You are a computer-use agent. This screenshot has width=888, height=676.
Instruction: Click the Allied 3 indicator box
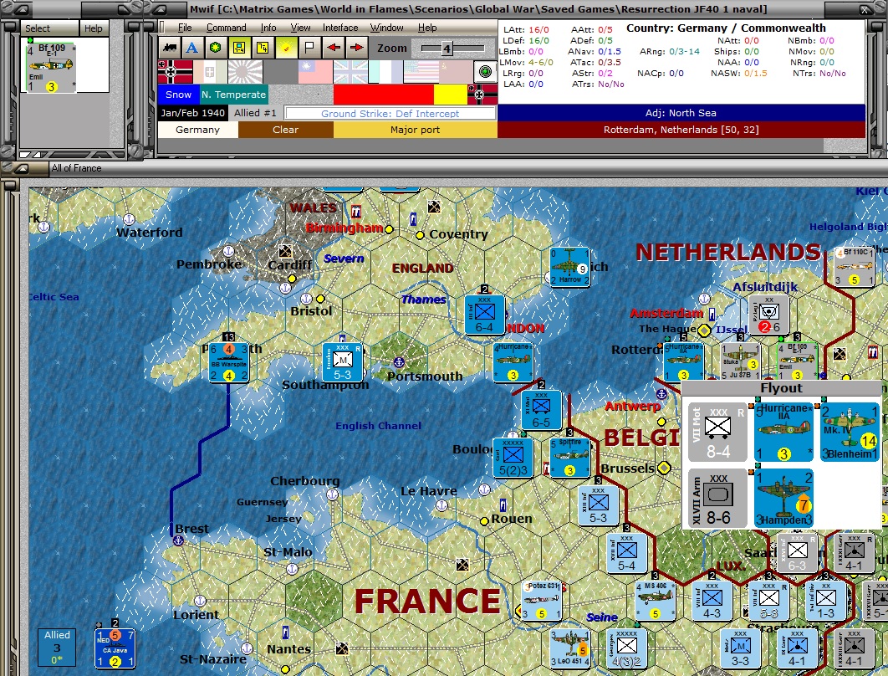(x=57, y=647)
